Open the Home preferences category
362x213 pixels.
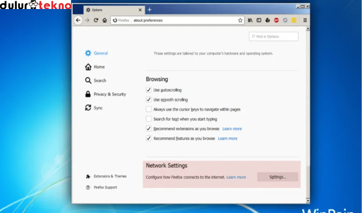point(95,67)
